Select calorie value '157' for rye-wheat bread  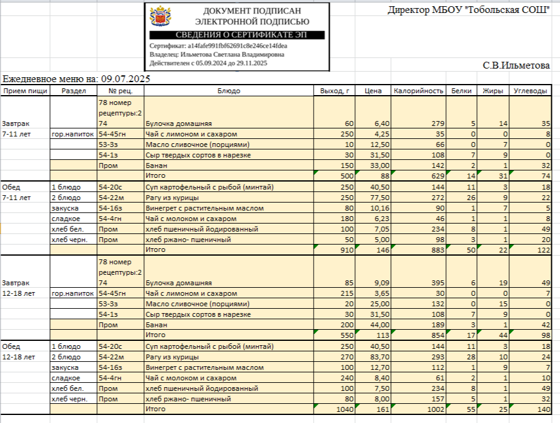(x=418, y=399)
